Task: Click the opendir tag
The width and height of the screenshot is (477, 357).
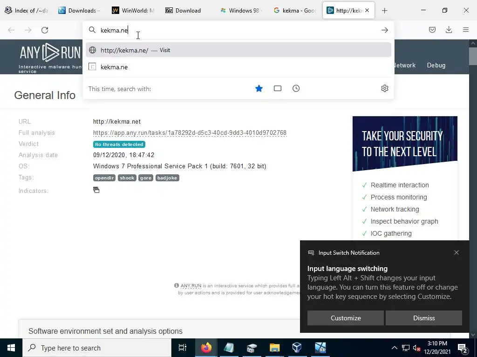Action: tap(104, 178)
